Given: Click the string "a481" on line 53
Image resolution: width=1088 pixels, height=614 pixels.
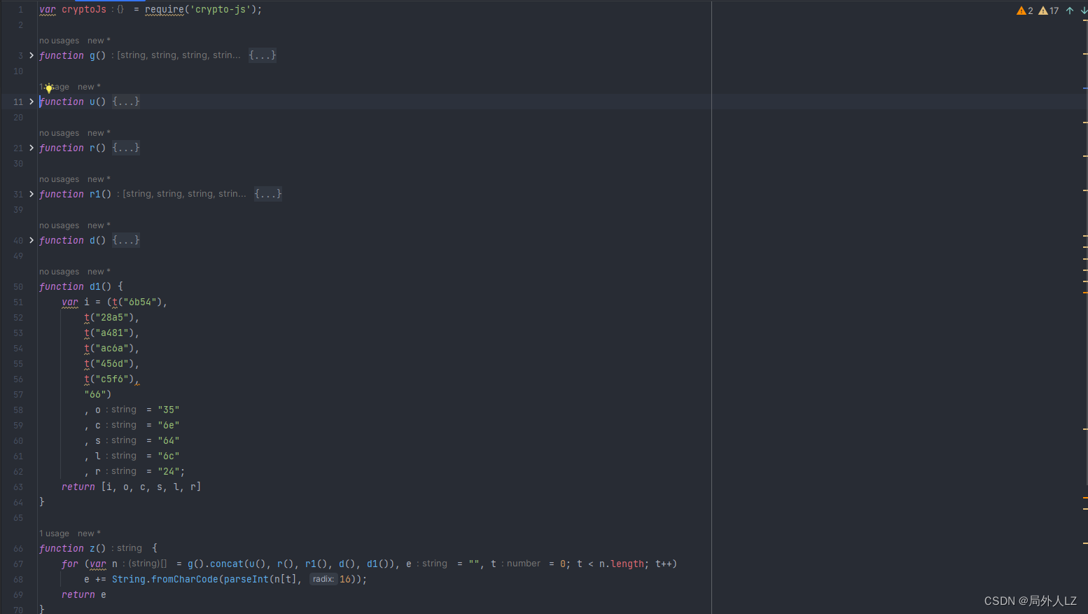Looking at the screenshot, I should pyautogui.click(x=112, y=333).
